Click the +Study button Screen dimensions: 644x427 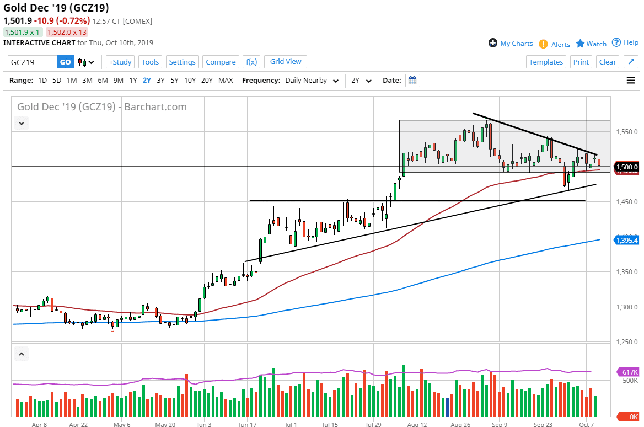[120, 62]
